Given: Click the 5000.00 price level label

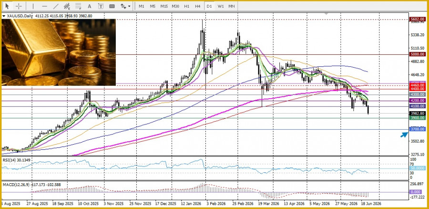Looking at the screenshot, I should 417,54.
